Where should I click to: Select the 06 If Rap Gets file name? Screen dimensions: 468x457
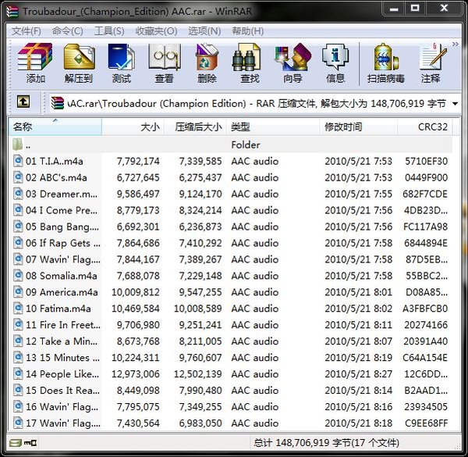point(63,243)
